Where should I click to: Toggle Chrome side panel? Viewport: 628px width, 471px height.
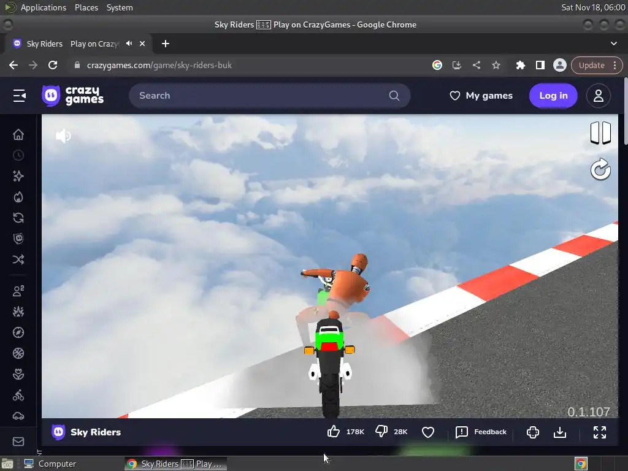tap(540, 65)
